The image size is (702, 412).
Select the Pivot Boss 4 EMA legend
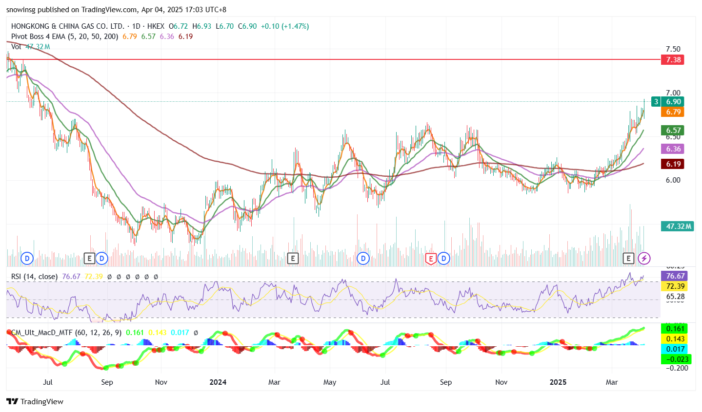65,37
